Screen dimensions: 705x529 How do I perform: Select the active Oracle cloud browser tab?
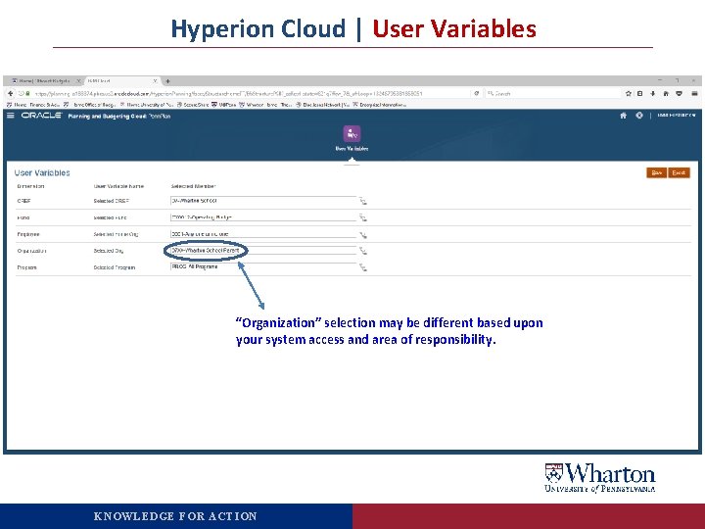121,81
